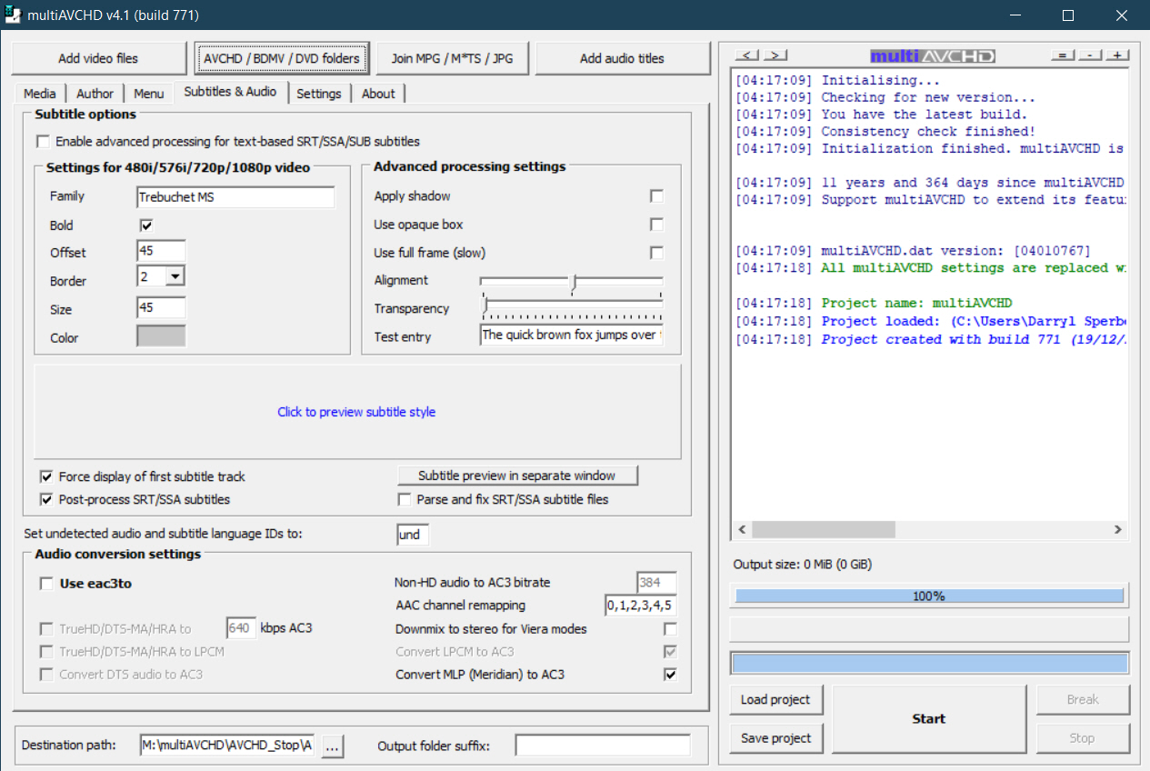Image resolution: width=1150 pixels, height=771 pixels.
Task: Click the 'Output size: 0 MiB (0 GiB)' text
Action: coord(803,565)
